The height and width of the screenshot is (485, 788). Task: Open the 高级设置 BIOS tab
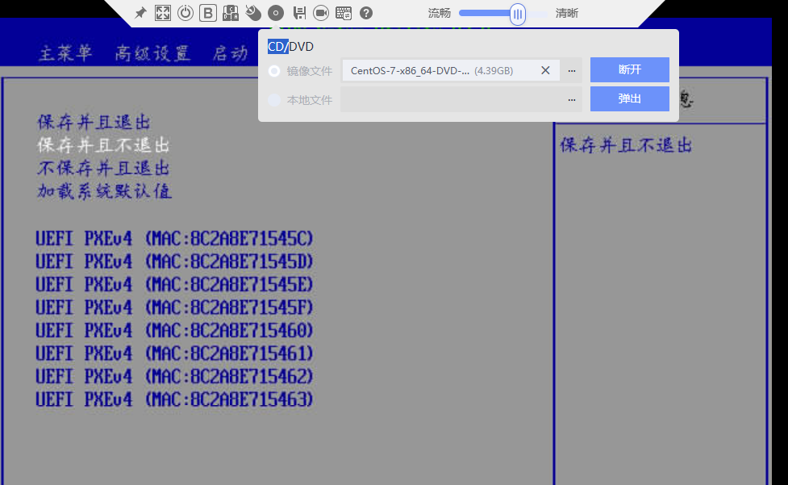pos(152,52)
